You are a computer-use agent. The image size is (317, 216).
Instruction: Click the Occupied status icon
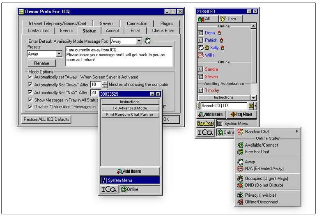[240, 178]
